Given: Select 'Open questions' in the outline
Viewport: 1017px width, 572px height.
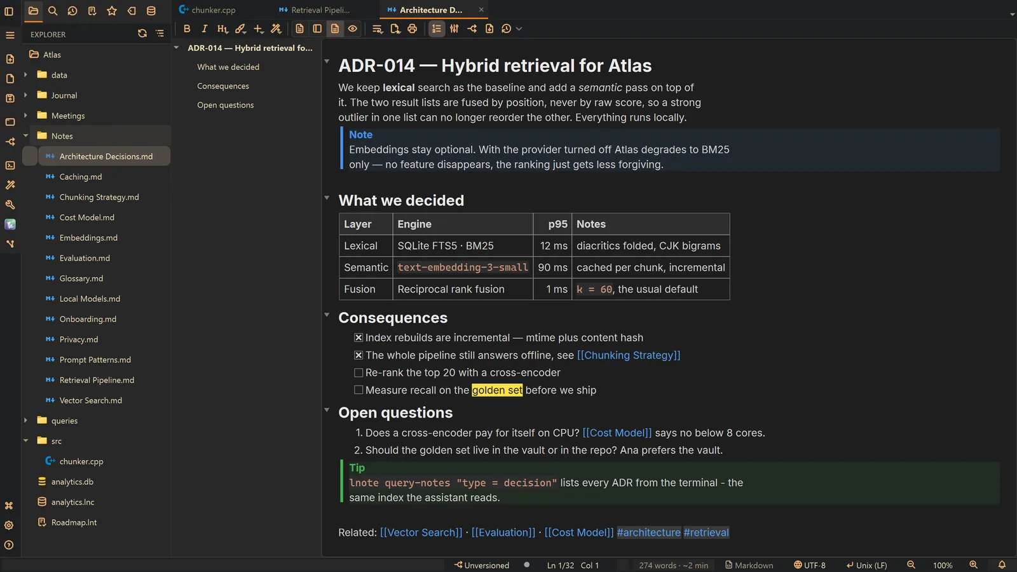Looking at the screenshot, I should tap(226, 106).
